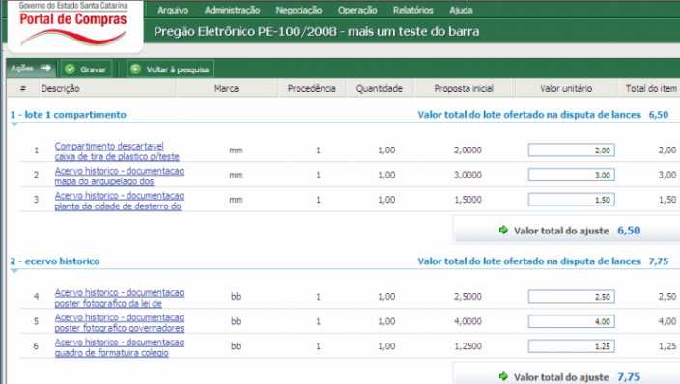Open the Operação menu
The height and width of the screenshot is (384, 680).
pos(357,10)
